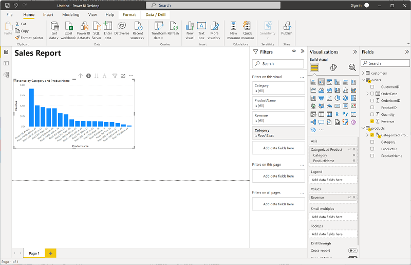Open the Categorized Product axis dropdown
The height and width of the screenshot is (265, 411).
[x=349, y=149]
